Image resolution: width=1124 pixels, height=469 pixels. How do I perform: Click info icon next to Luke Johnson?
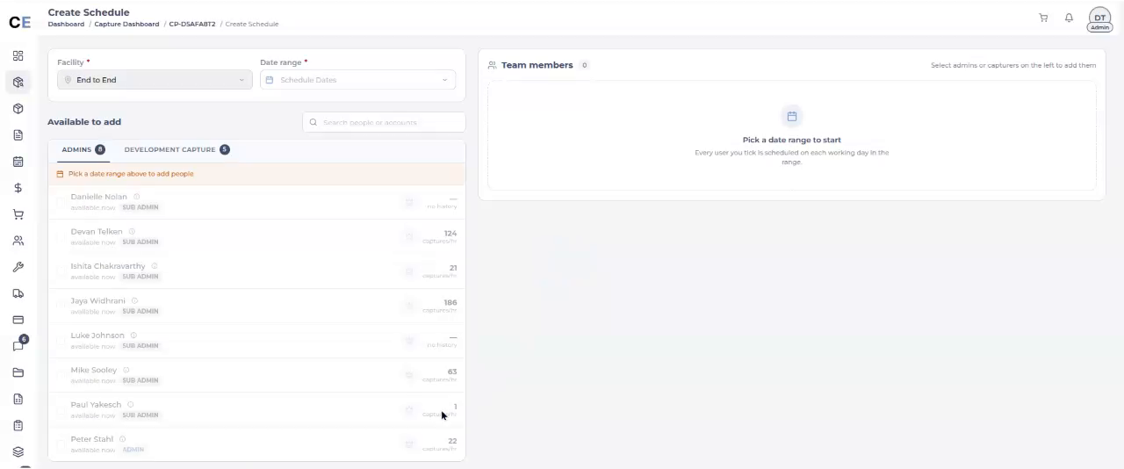click(133, 336)
